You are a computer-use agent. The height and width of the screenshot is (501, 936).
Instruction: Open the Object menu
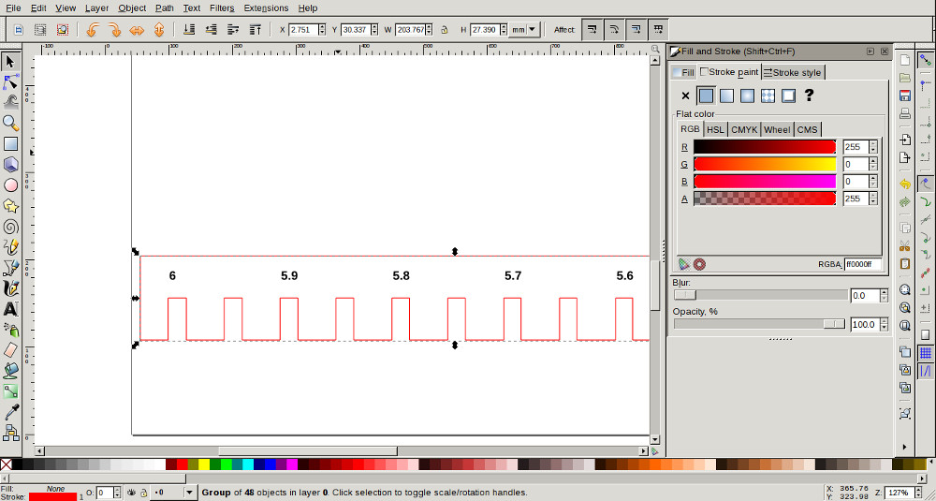point(132,7)
